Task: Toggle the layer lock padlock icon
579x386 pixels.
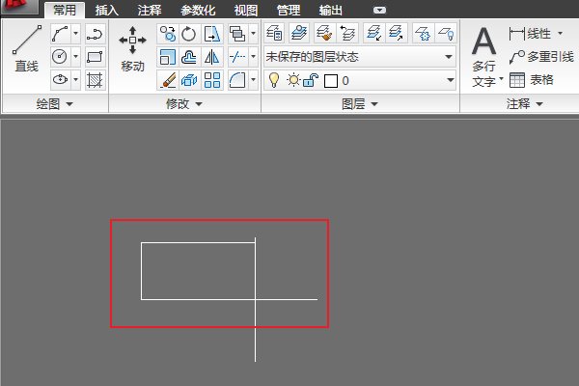Action: [x=310, y=80]
